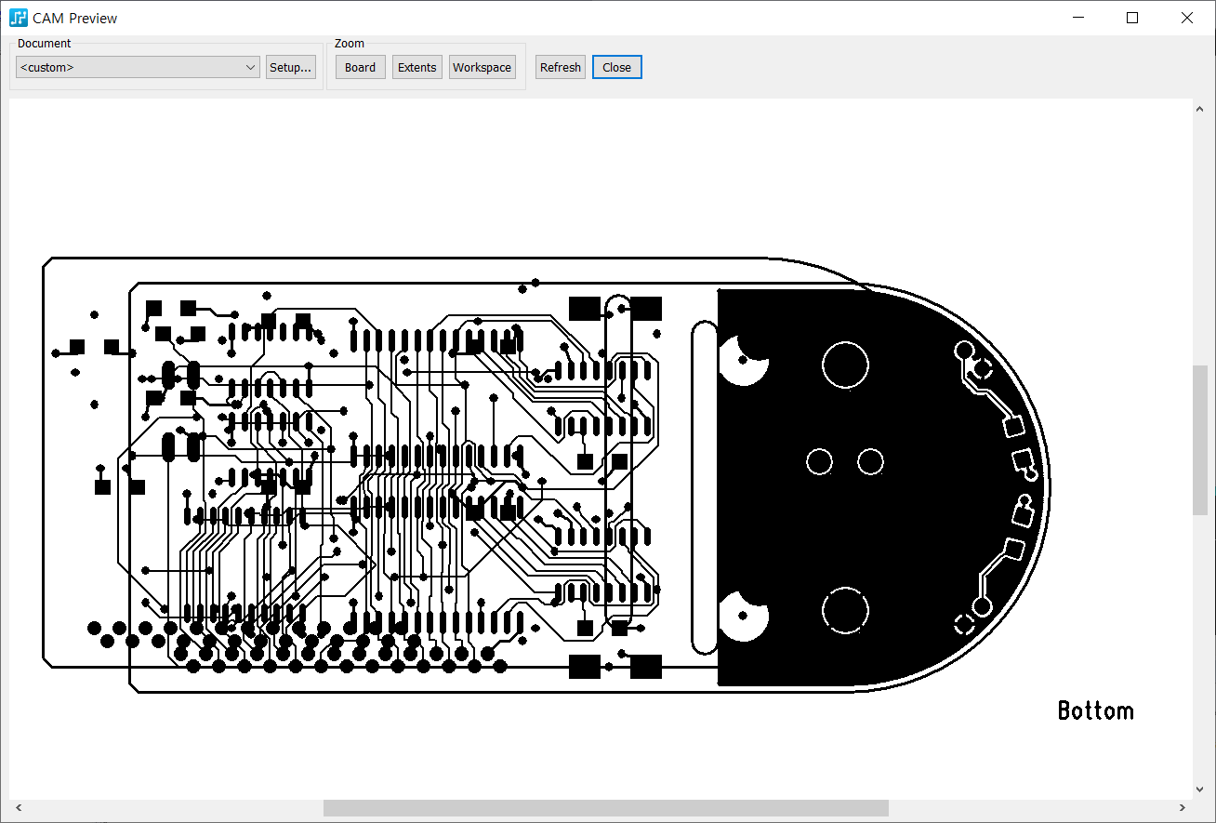Zoom to Workspace
1216x823 pixels.
click(x=482, y=67)
